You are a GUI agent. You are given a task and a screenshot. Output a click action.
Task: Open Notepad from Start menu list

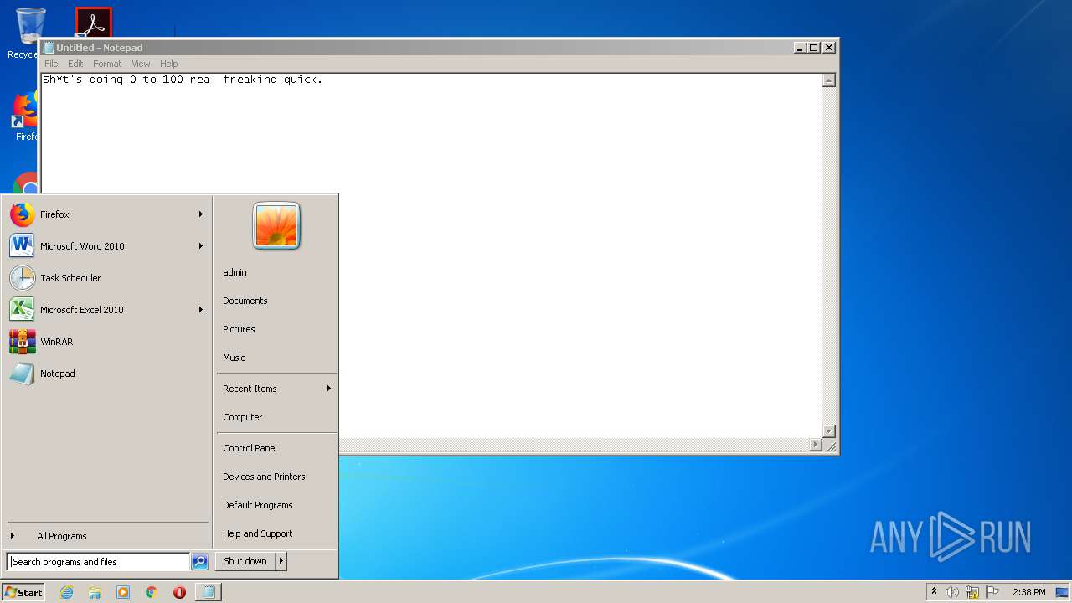coord(106,374)
